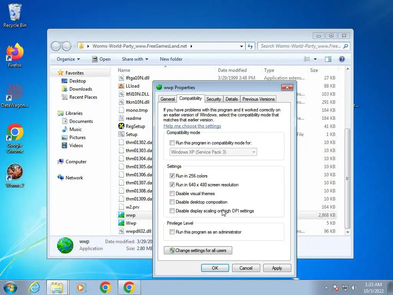Click the change view icon
Viewport: 393px width, 295px height.
click(x=307, y=59)
